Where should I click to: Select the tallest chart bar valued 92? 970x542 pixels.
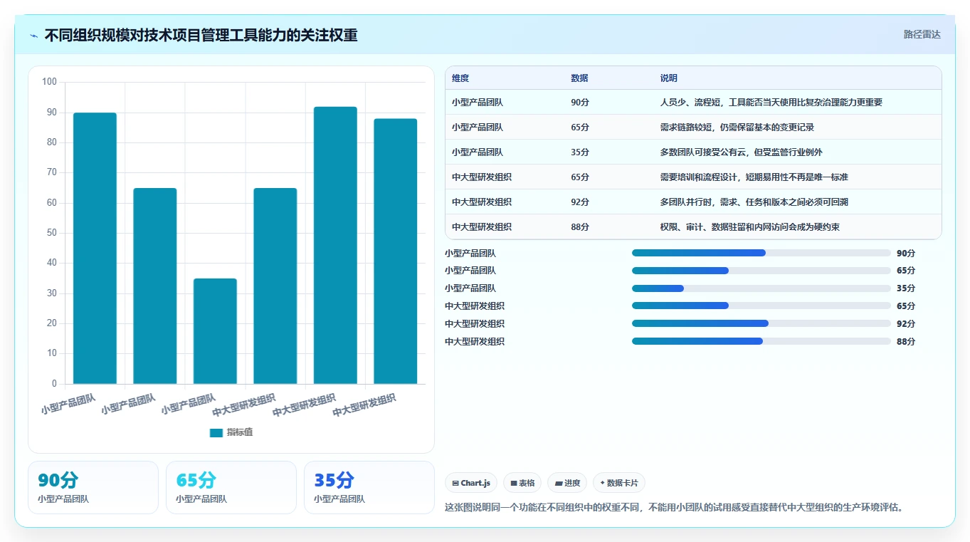(x=335, y=245)
